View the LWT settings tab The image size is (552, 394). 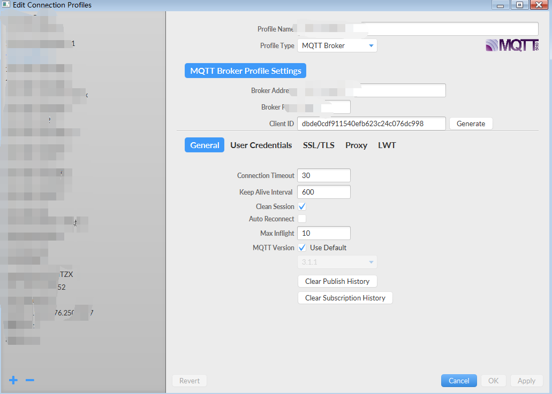[387, 145]
